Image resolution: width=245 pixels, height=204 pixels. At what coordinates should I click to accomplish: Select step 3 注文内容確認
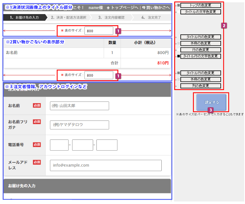tap(111, 17)
